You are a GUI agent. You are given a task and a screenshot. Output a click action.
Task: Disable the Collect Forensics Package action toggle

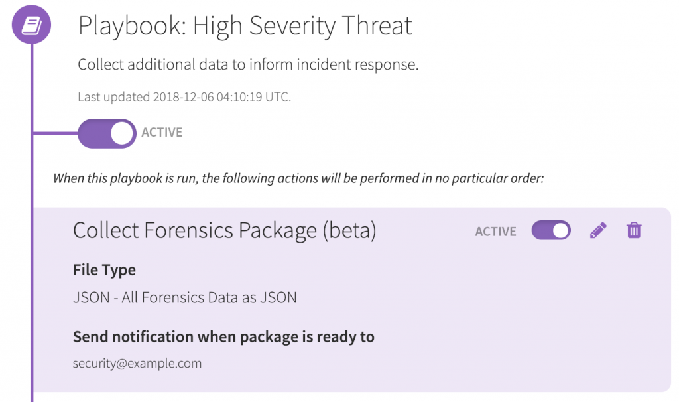551,231
